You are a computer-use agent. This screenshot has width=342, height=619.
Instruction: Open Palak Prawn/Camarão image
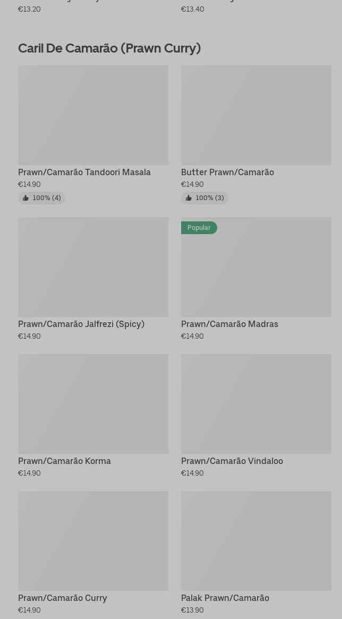(x=256, y=541)
